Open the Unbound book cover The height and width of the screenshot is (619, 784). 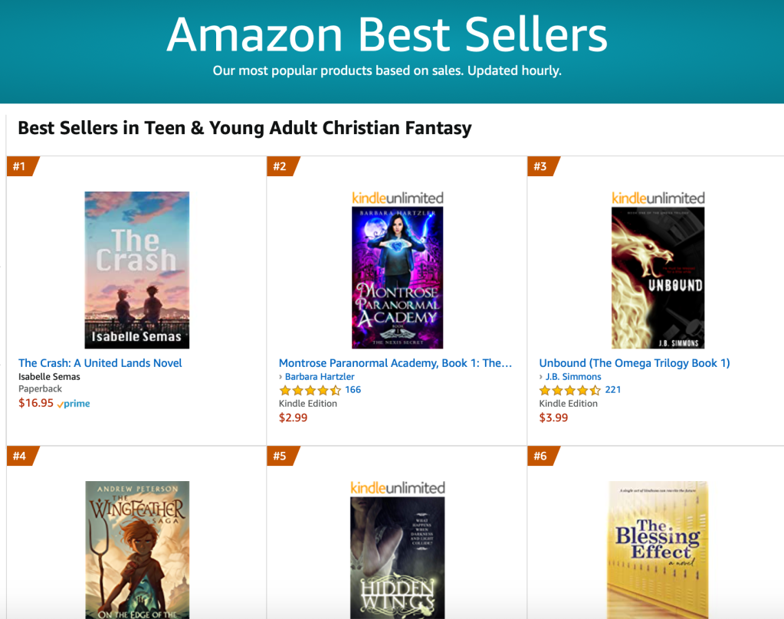pos(658,277)
